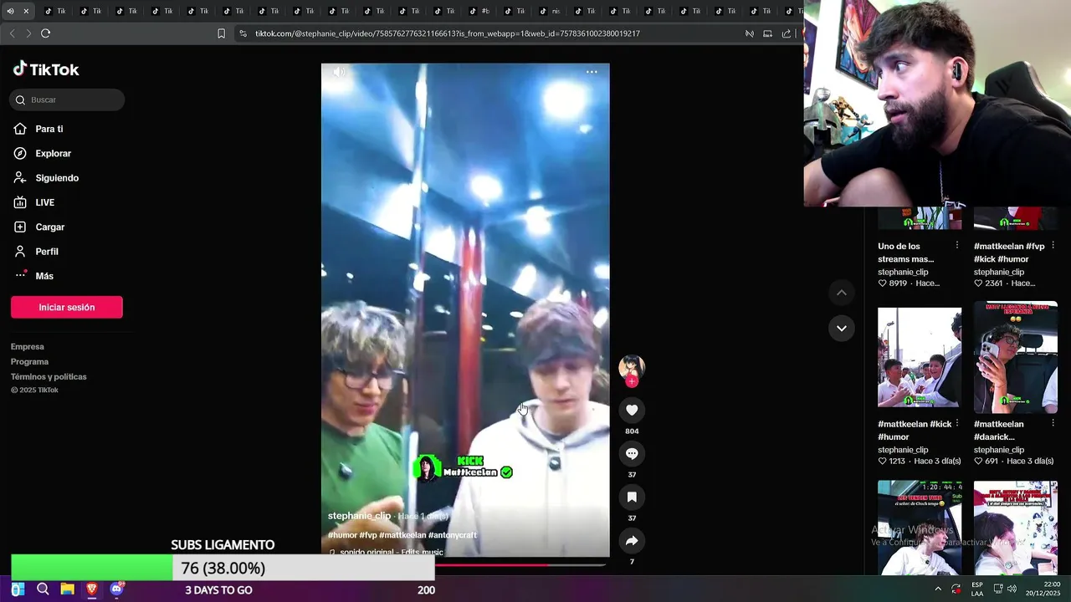Screen dimensions: 1071x602
Task: Click stephanie_clip under the 8919-likes video
Action: (x=903, y=272)
